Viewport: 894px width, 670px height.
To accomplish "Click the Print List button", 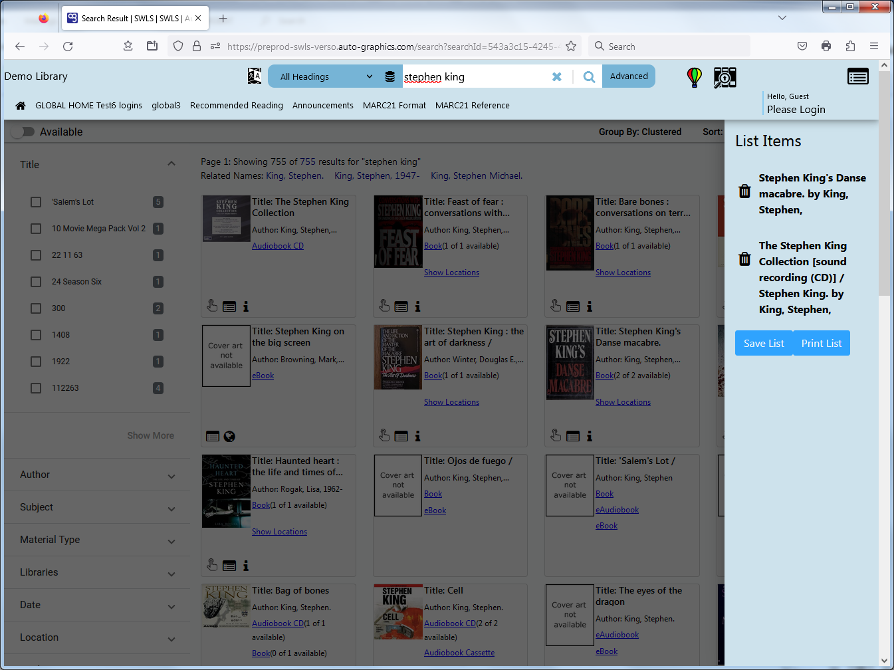I will click(822, 343).
